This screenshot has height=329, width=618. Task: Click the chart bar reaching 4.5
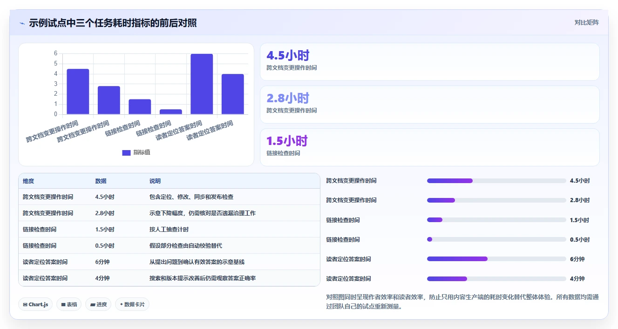pos(78,92)
